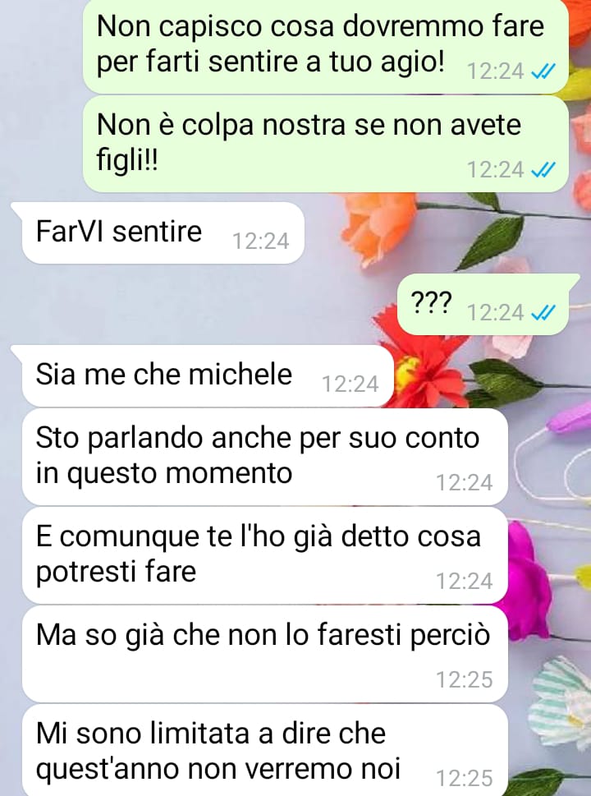Tap the read receipt ticks on 'tuo agio!' message
This screenshot has width=591, height=796.
tap(543, 71)
